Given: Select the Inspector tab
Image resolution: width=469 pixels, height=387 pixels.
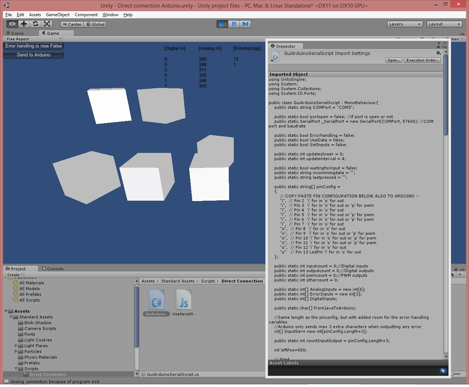Looking at the screenshot, I should pos(285,46).
